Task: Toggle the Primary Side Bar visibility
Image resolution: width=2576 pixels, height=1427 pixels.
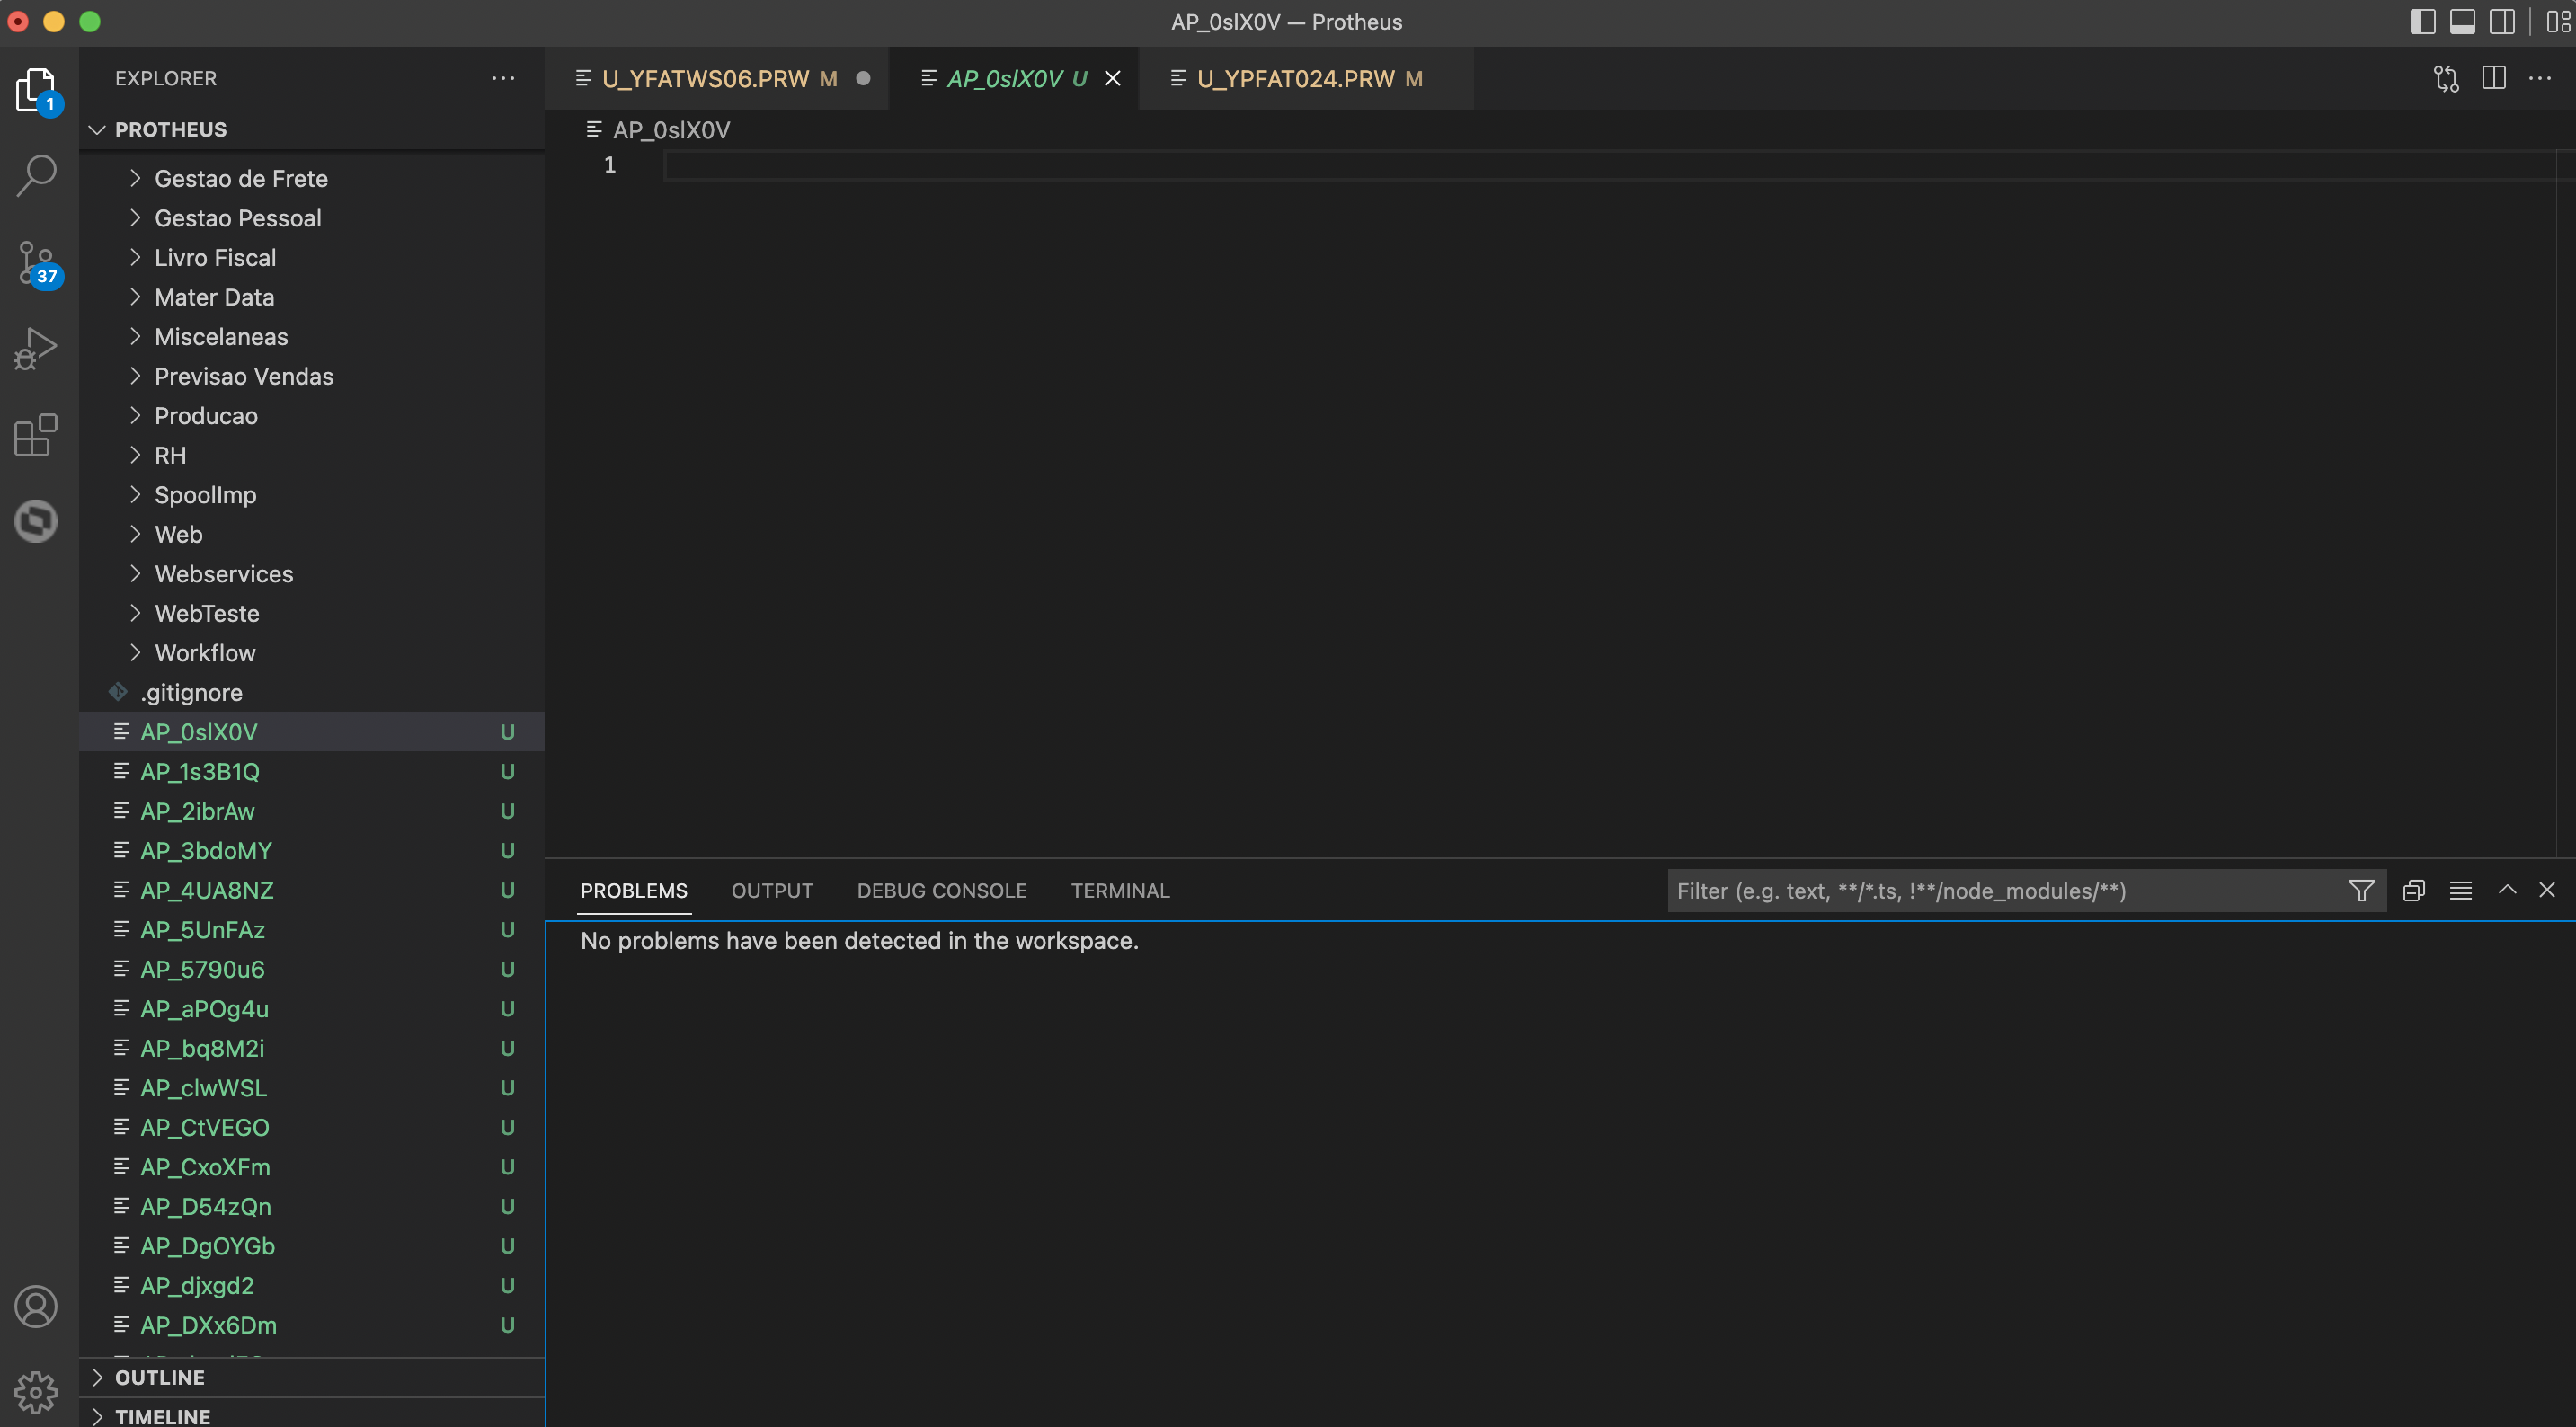Action: (x=2423, y=21)
